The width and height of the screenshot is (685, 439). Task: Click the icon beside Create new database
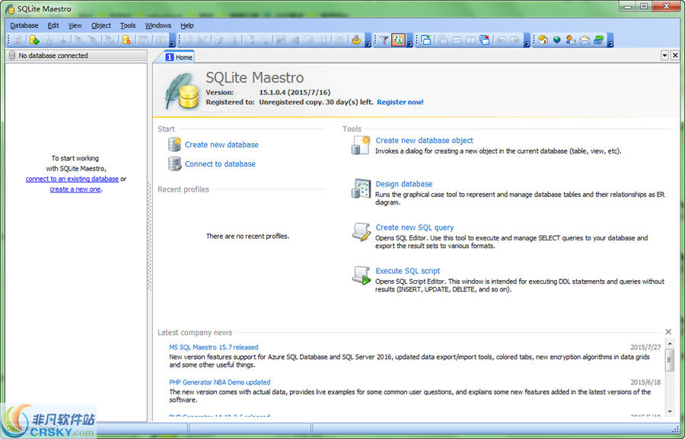point(175,145)
